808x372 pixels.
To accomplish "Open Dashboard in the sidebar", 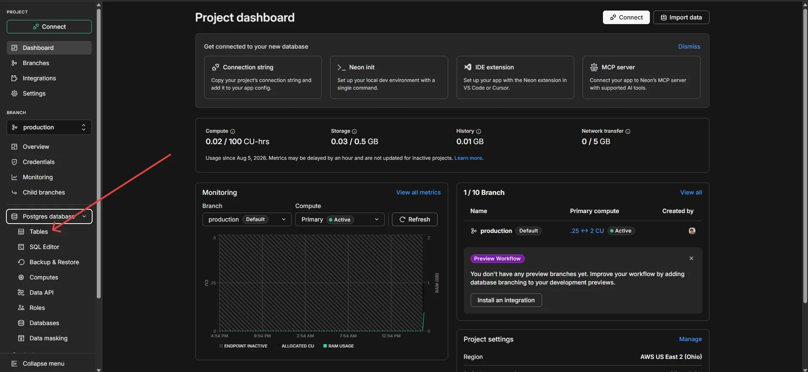I will click(49, 48).
